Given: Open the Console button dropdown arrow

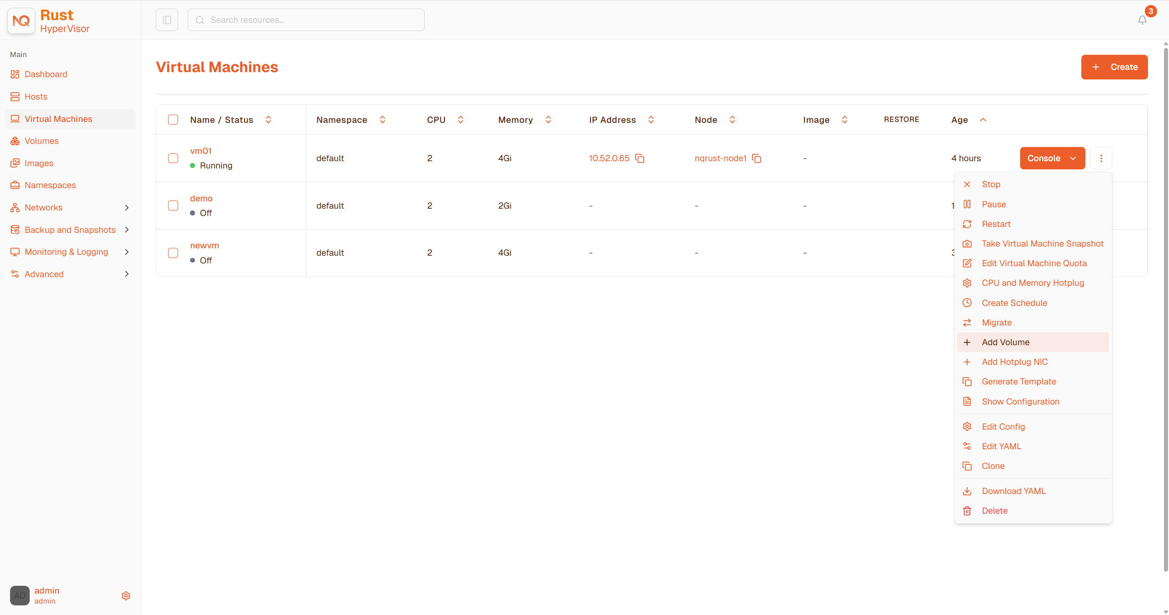Looking at the screenshot, I should [x=1073, y=158].
